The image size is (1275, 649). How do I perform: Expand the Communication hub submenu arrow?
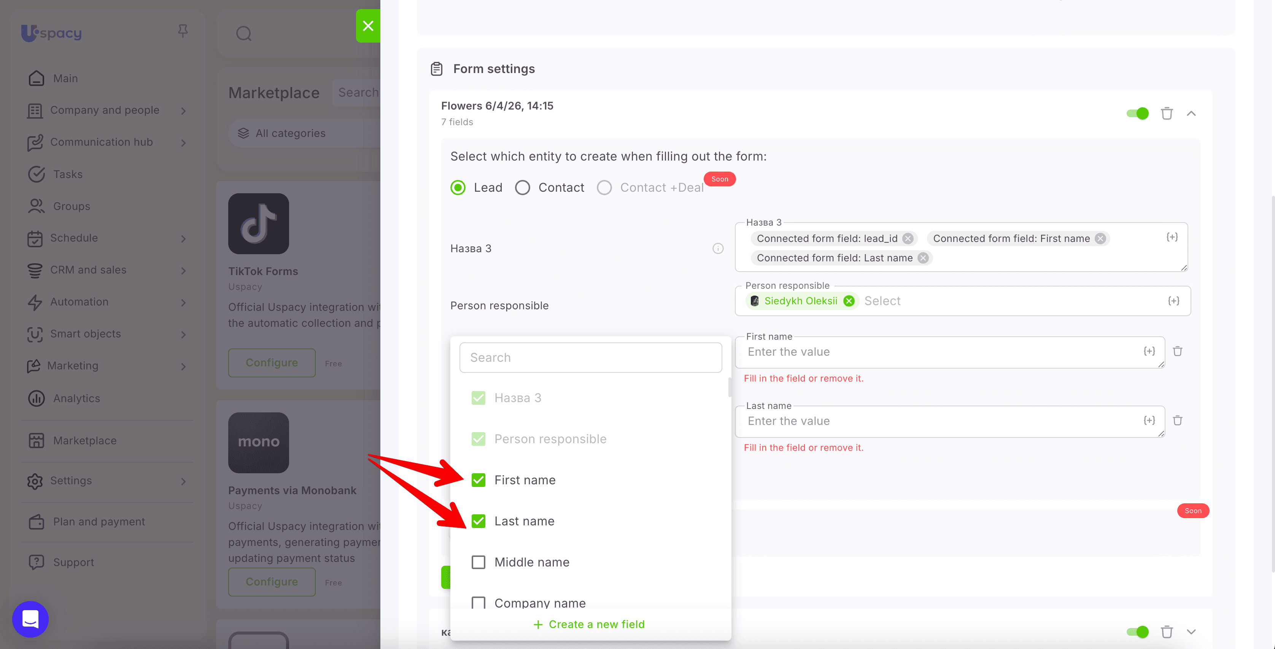(184, 143)
